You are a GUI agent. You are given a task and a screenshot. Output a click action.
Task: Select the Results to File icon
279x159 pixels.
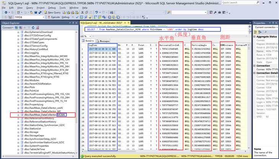click(118, 17)
